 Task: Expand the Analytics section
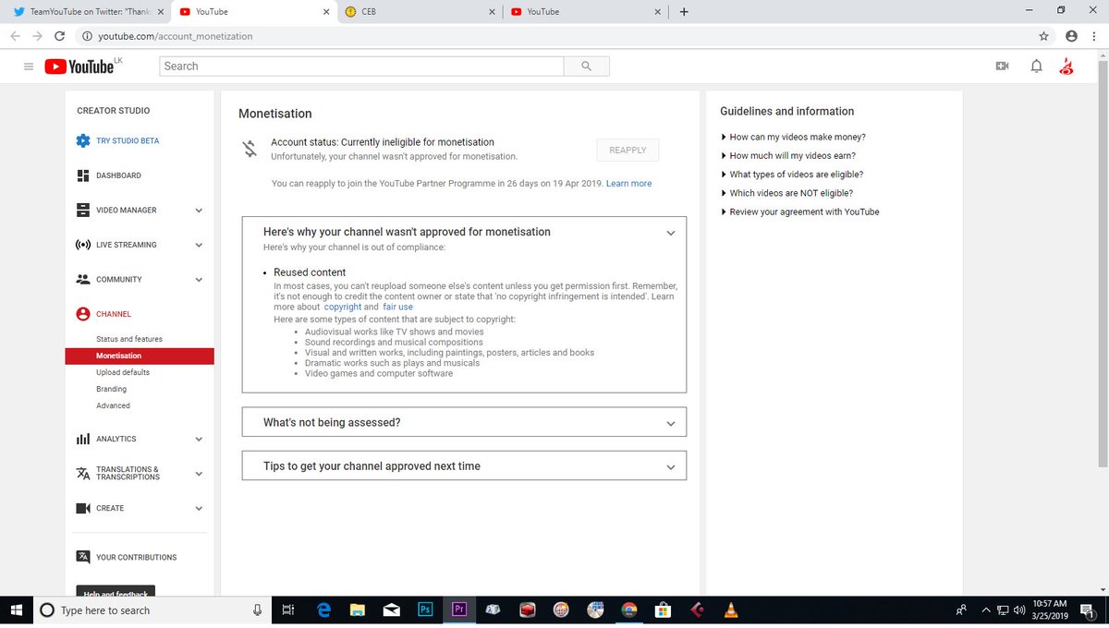(x=199, y=440)
